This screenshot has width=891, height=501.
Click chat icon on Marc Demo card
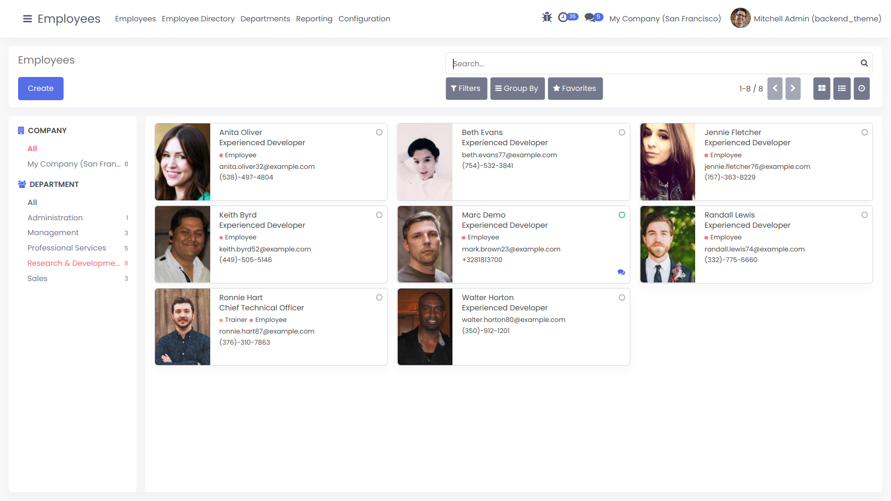pos(621,272)
